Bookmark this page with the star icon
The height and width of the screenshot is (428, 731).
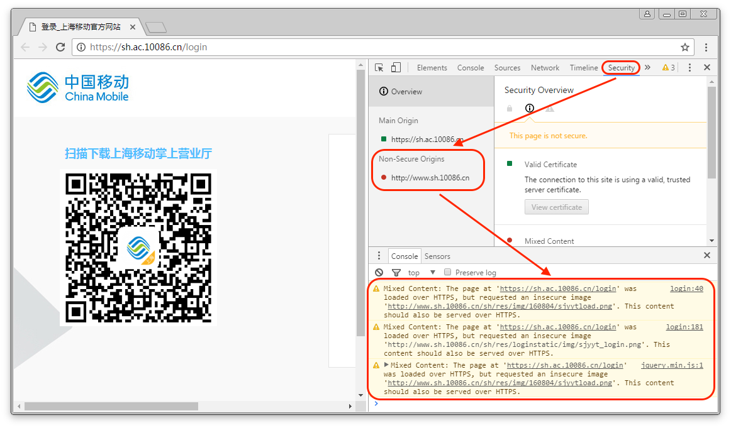685,47
